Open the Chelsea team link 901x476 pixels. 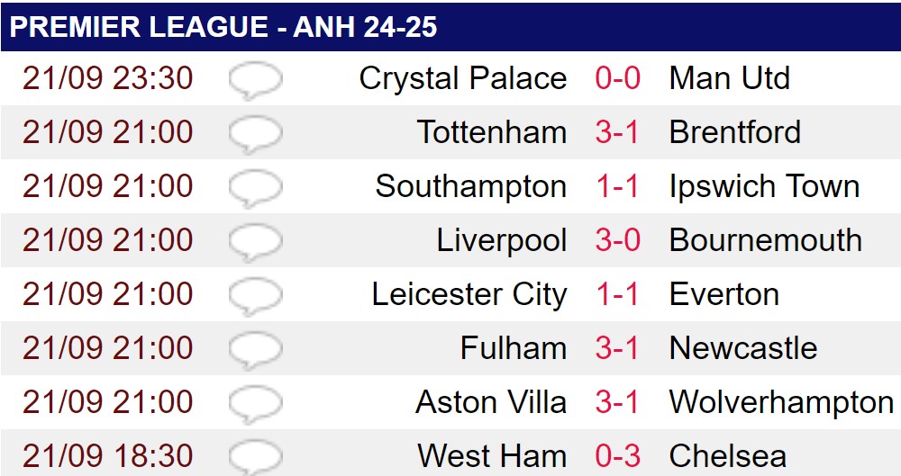[x=728, y=456]
